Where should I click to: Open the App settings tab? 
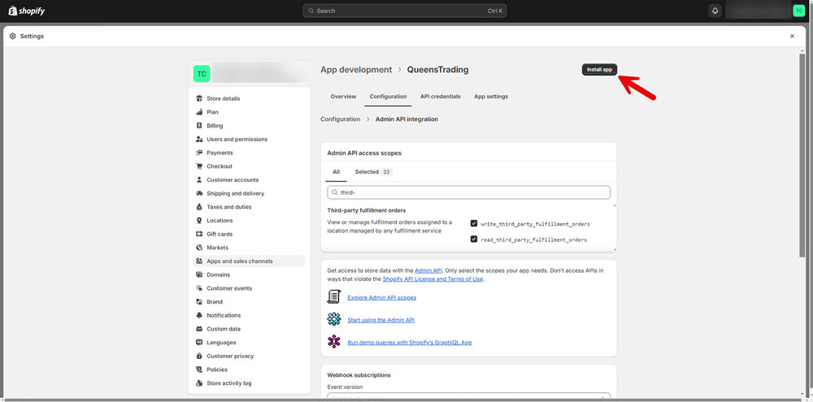click(x=491, y=97)
